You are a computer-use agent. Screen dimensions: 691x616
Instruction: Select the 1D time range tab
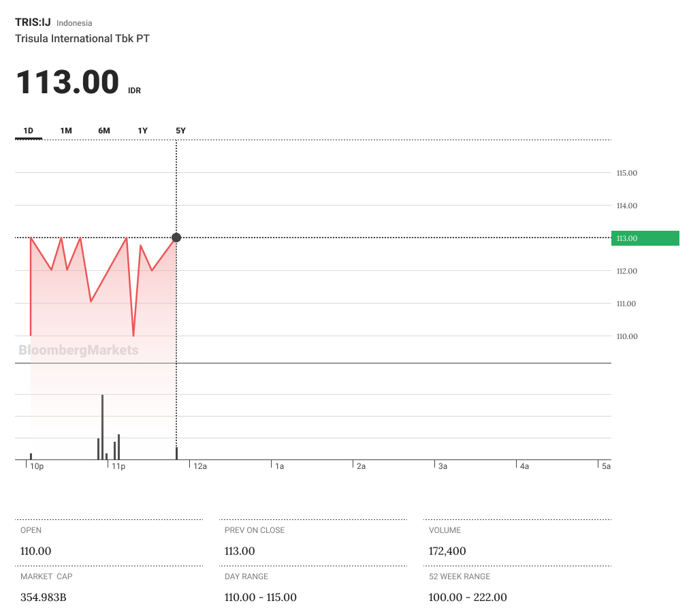click(x=29, y=131)
